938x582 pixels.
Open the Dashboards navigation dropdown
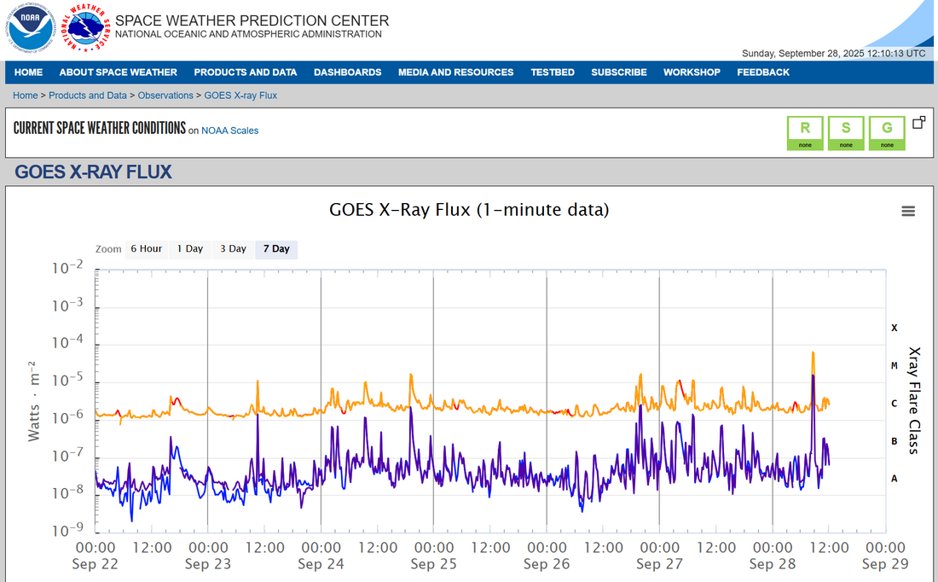click(x=347, y=73)
